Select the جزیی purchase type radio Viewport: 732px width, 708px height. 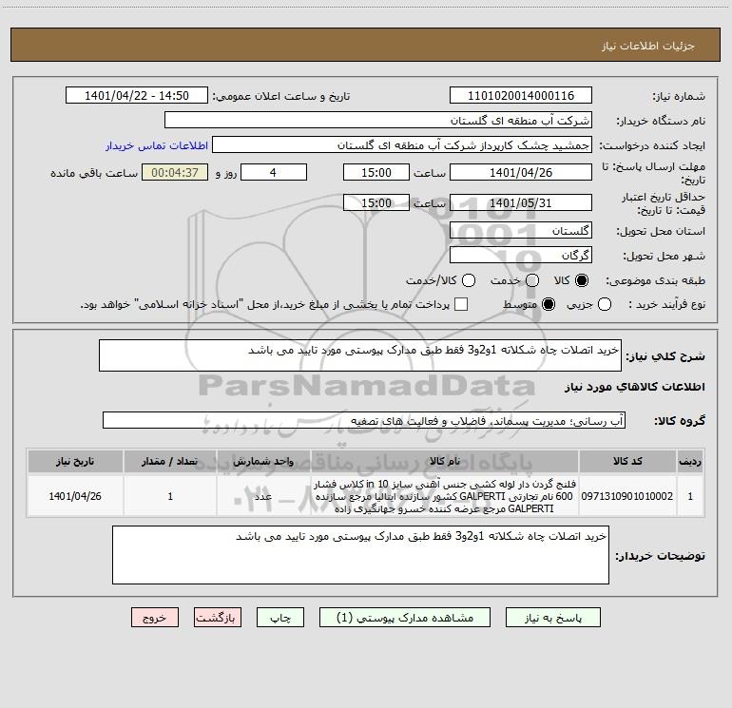tap(605, 304)
